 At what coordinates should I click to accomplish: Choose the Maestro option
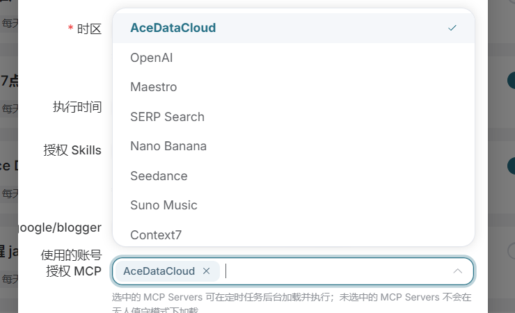[x=293, y=87]
